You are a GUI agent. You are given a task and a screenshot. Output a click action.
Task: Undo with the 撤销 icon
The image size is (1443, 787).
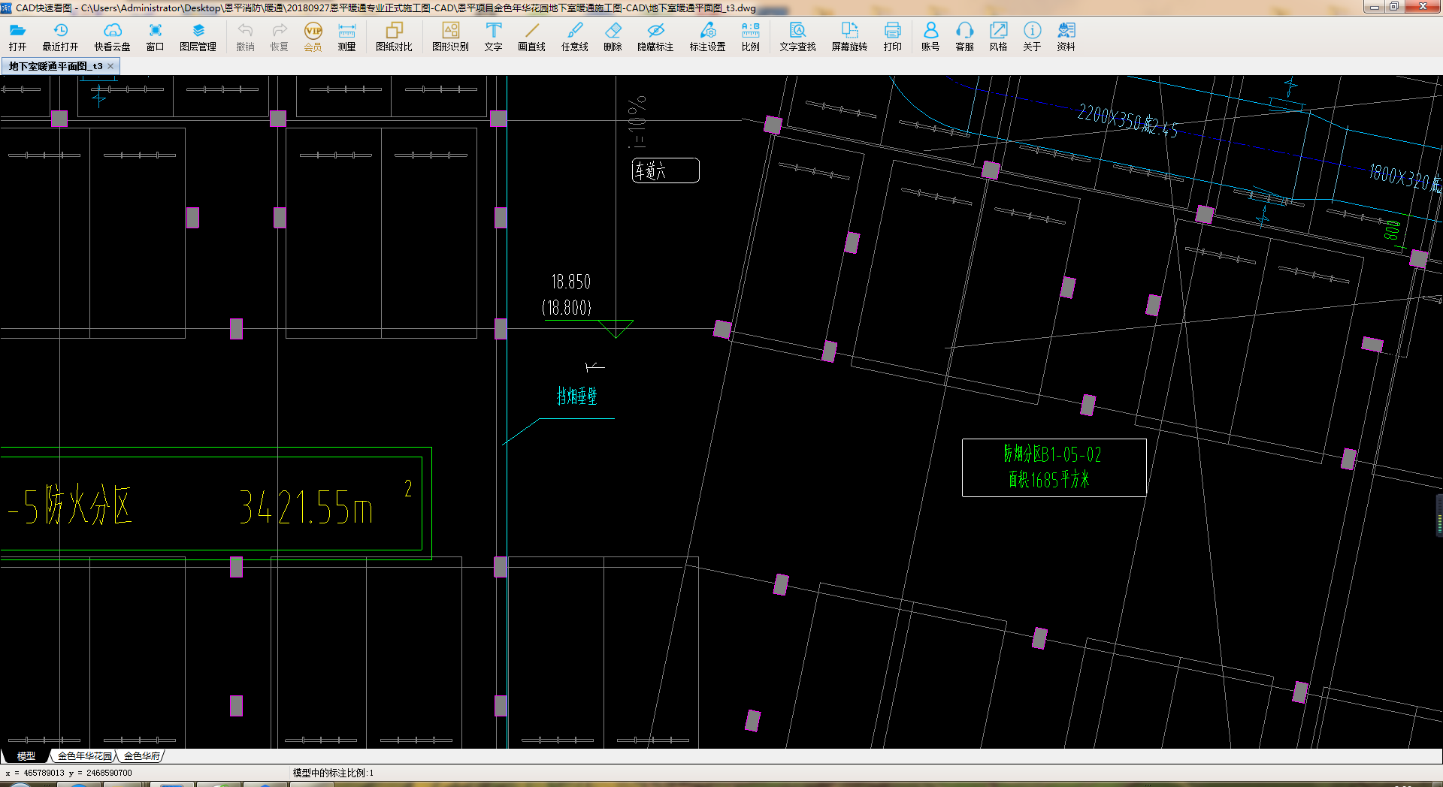click(x=245, y=37)
